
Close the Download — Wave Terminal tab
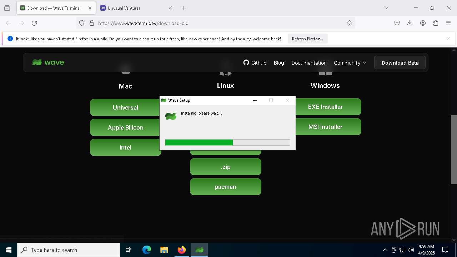tap(90, 8)
